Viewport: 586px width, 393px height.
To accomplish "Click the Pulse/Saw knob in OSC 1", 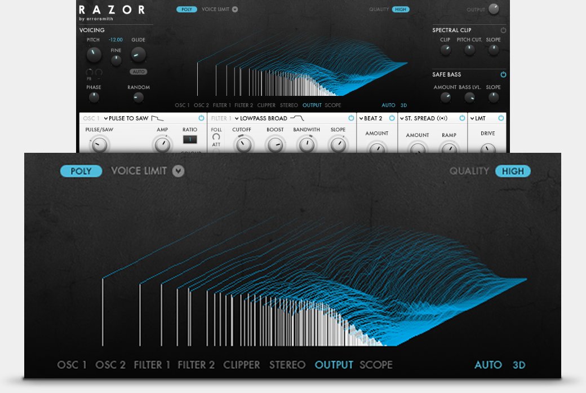I will [99, 145].
